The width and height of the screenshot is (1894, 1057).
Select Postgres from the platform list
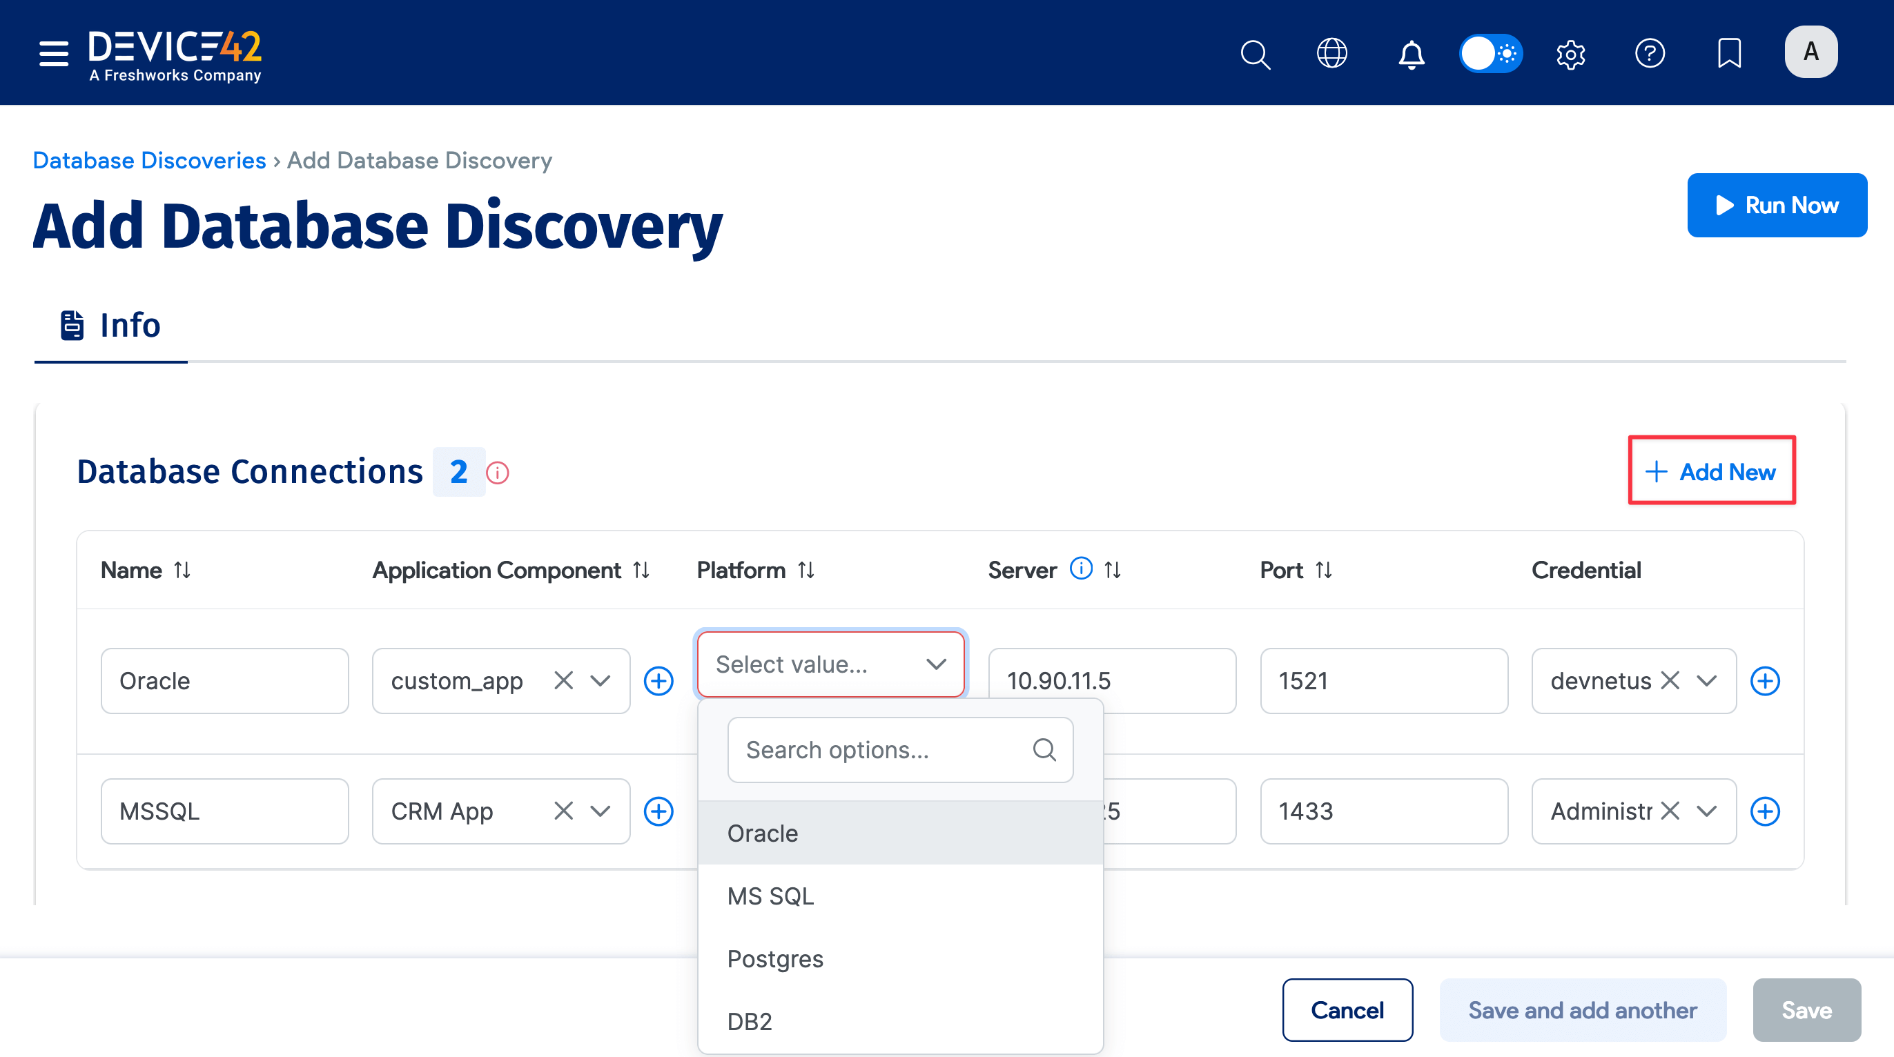774,958
